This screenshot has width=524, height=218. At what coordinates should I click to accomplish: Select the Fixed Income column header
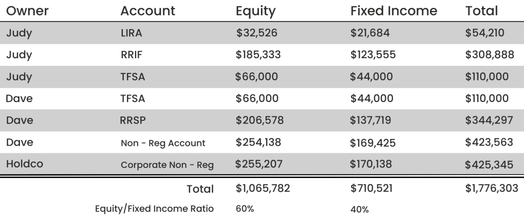pos(394,11)
